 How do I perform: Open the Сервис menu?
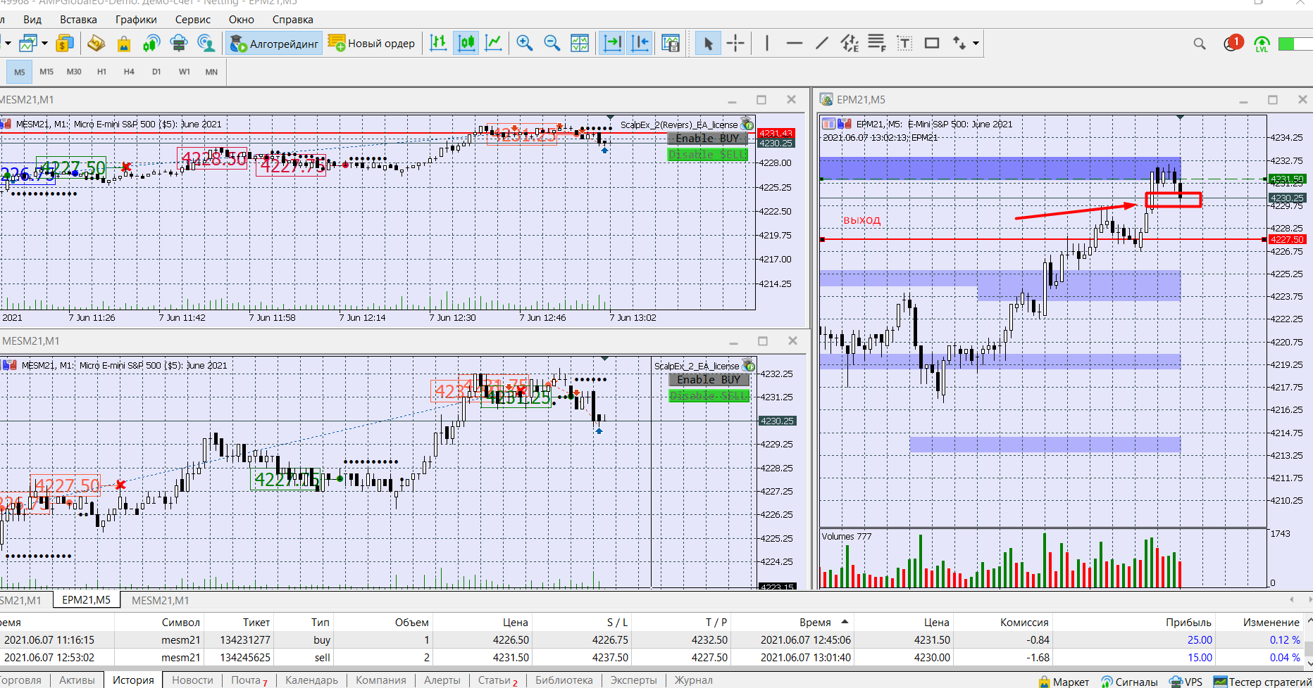pos(193,20)
